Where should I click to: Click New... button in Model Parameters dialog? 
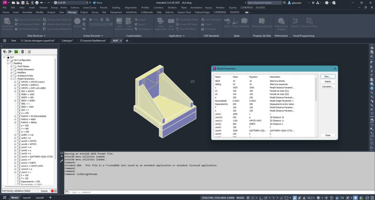[x=328, y=77]
